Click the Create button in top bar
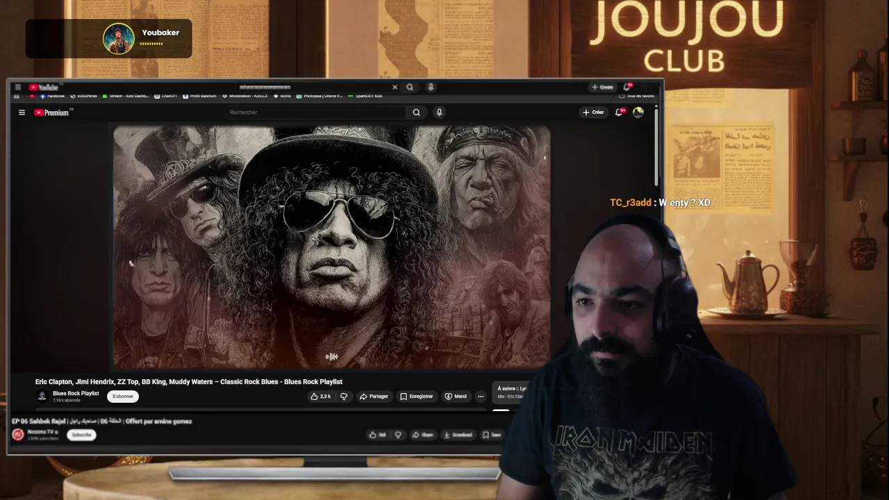 click(602, 87)
